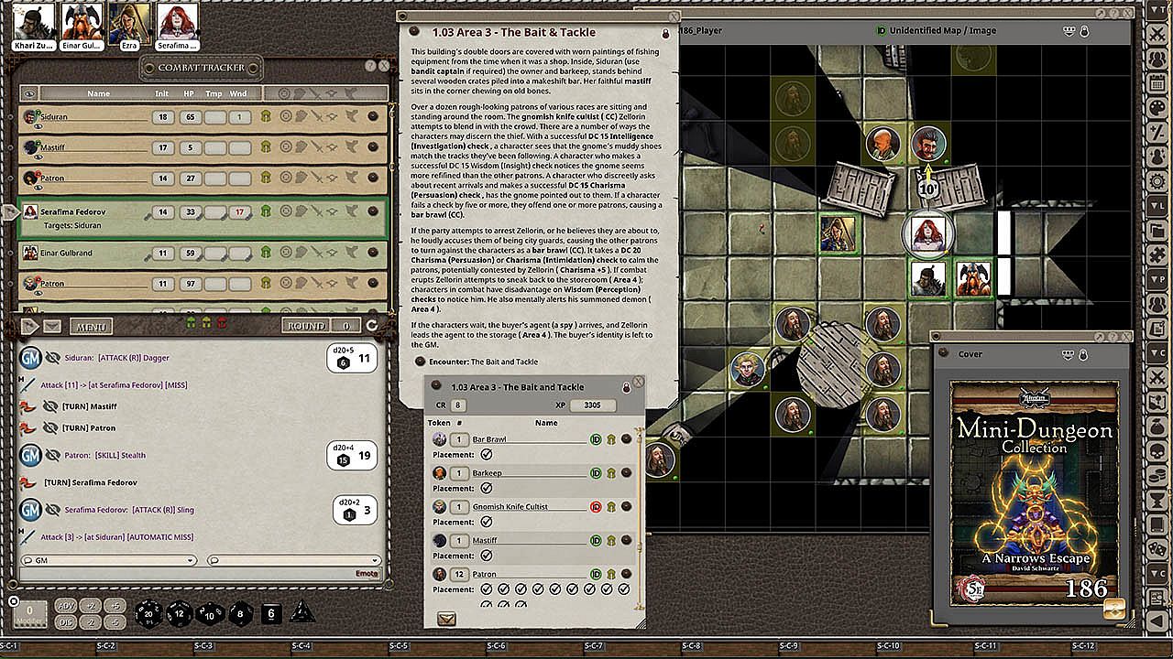Viewport: 1173px width, 659px height.
Task: Click the encounter list vertical scrollbar
Action: 639,513
